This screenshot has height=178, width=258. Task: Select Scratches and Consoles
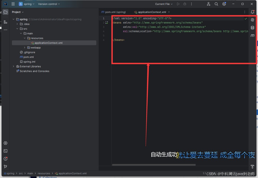pyautogui.click(x=33, y=71)
